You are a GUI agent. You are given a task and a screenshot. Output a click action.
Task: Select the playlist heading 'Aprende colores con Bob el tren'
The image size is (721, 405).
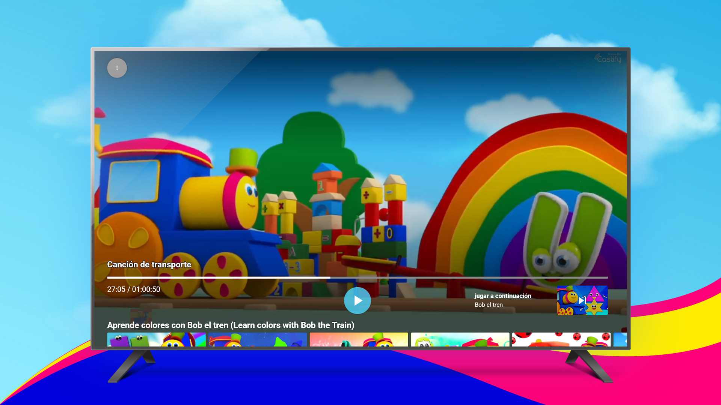231,325
